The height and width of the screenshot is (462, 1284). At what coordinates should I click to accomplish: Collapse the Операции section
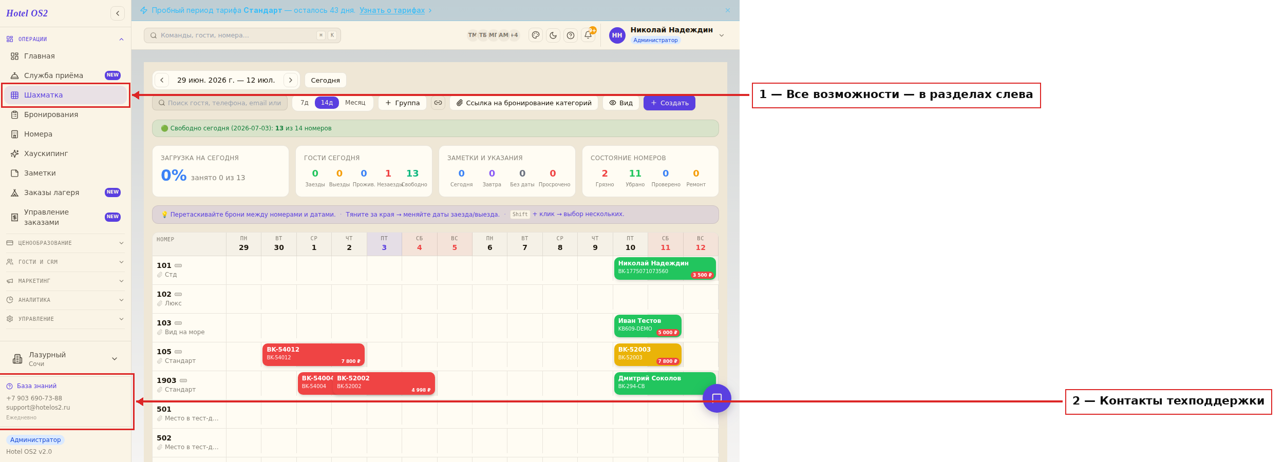coord(65,39)
